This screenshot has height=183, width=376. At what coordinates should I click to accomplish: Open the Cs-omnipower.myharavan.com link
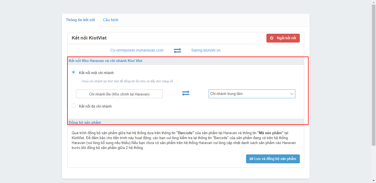pos(137,50)
